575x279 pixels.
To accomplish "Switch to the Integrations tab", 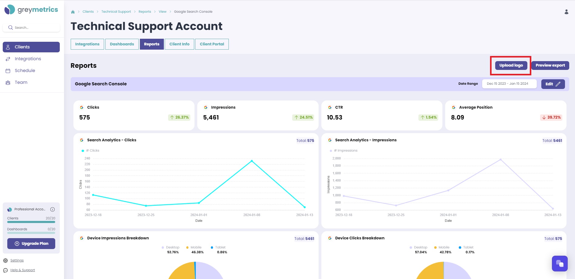I will pos(87,44).
